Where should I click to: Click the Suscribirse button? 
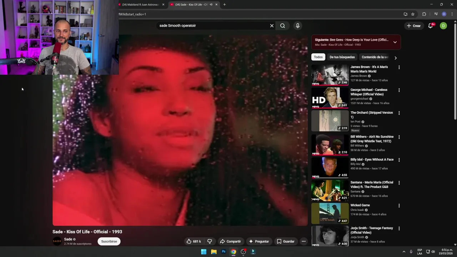(x=109, y=241)
